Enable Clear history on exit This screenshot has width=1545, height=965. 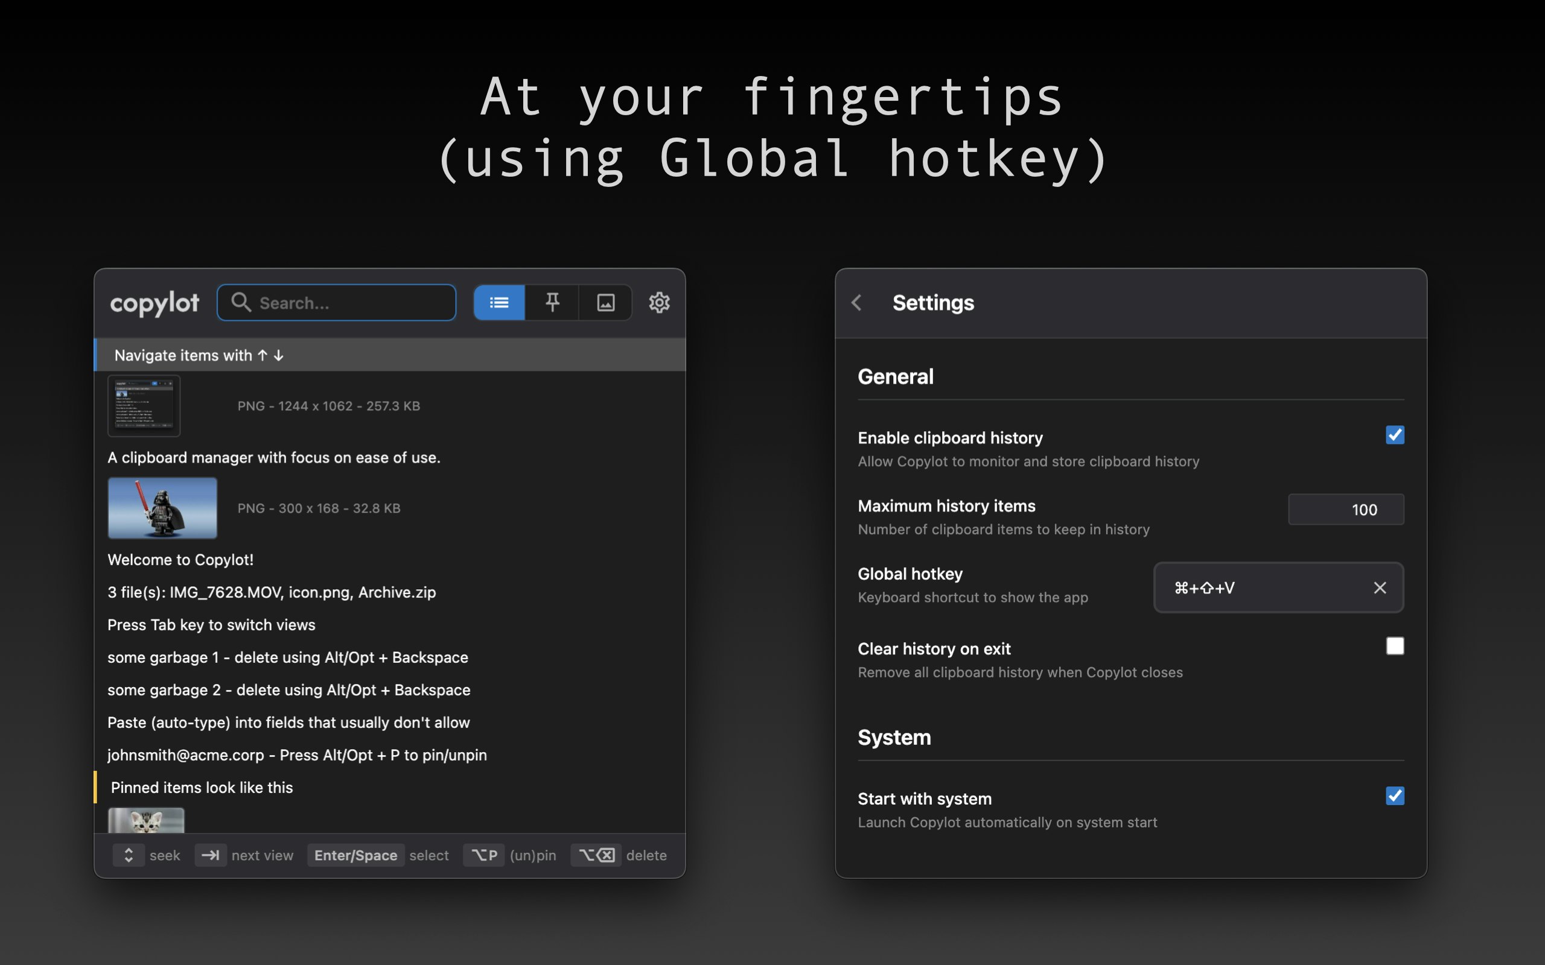click(1394, 646)
